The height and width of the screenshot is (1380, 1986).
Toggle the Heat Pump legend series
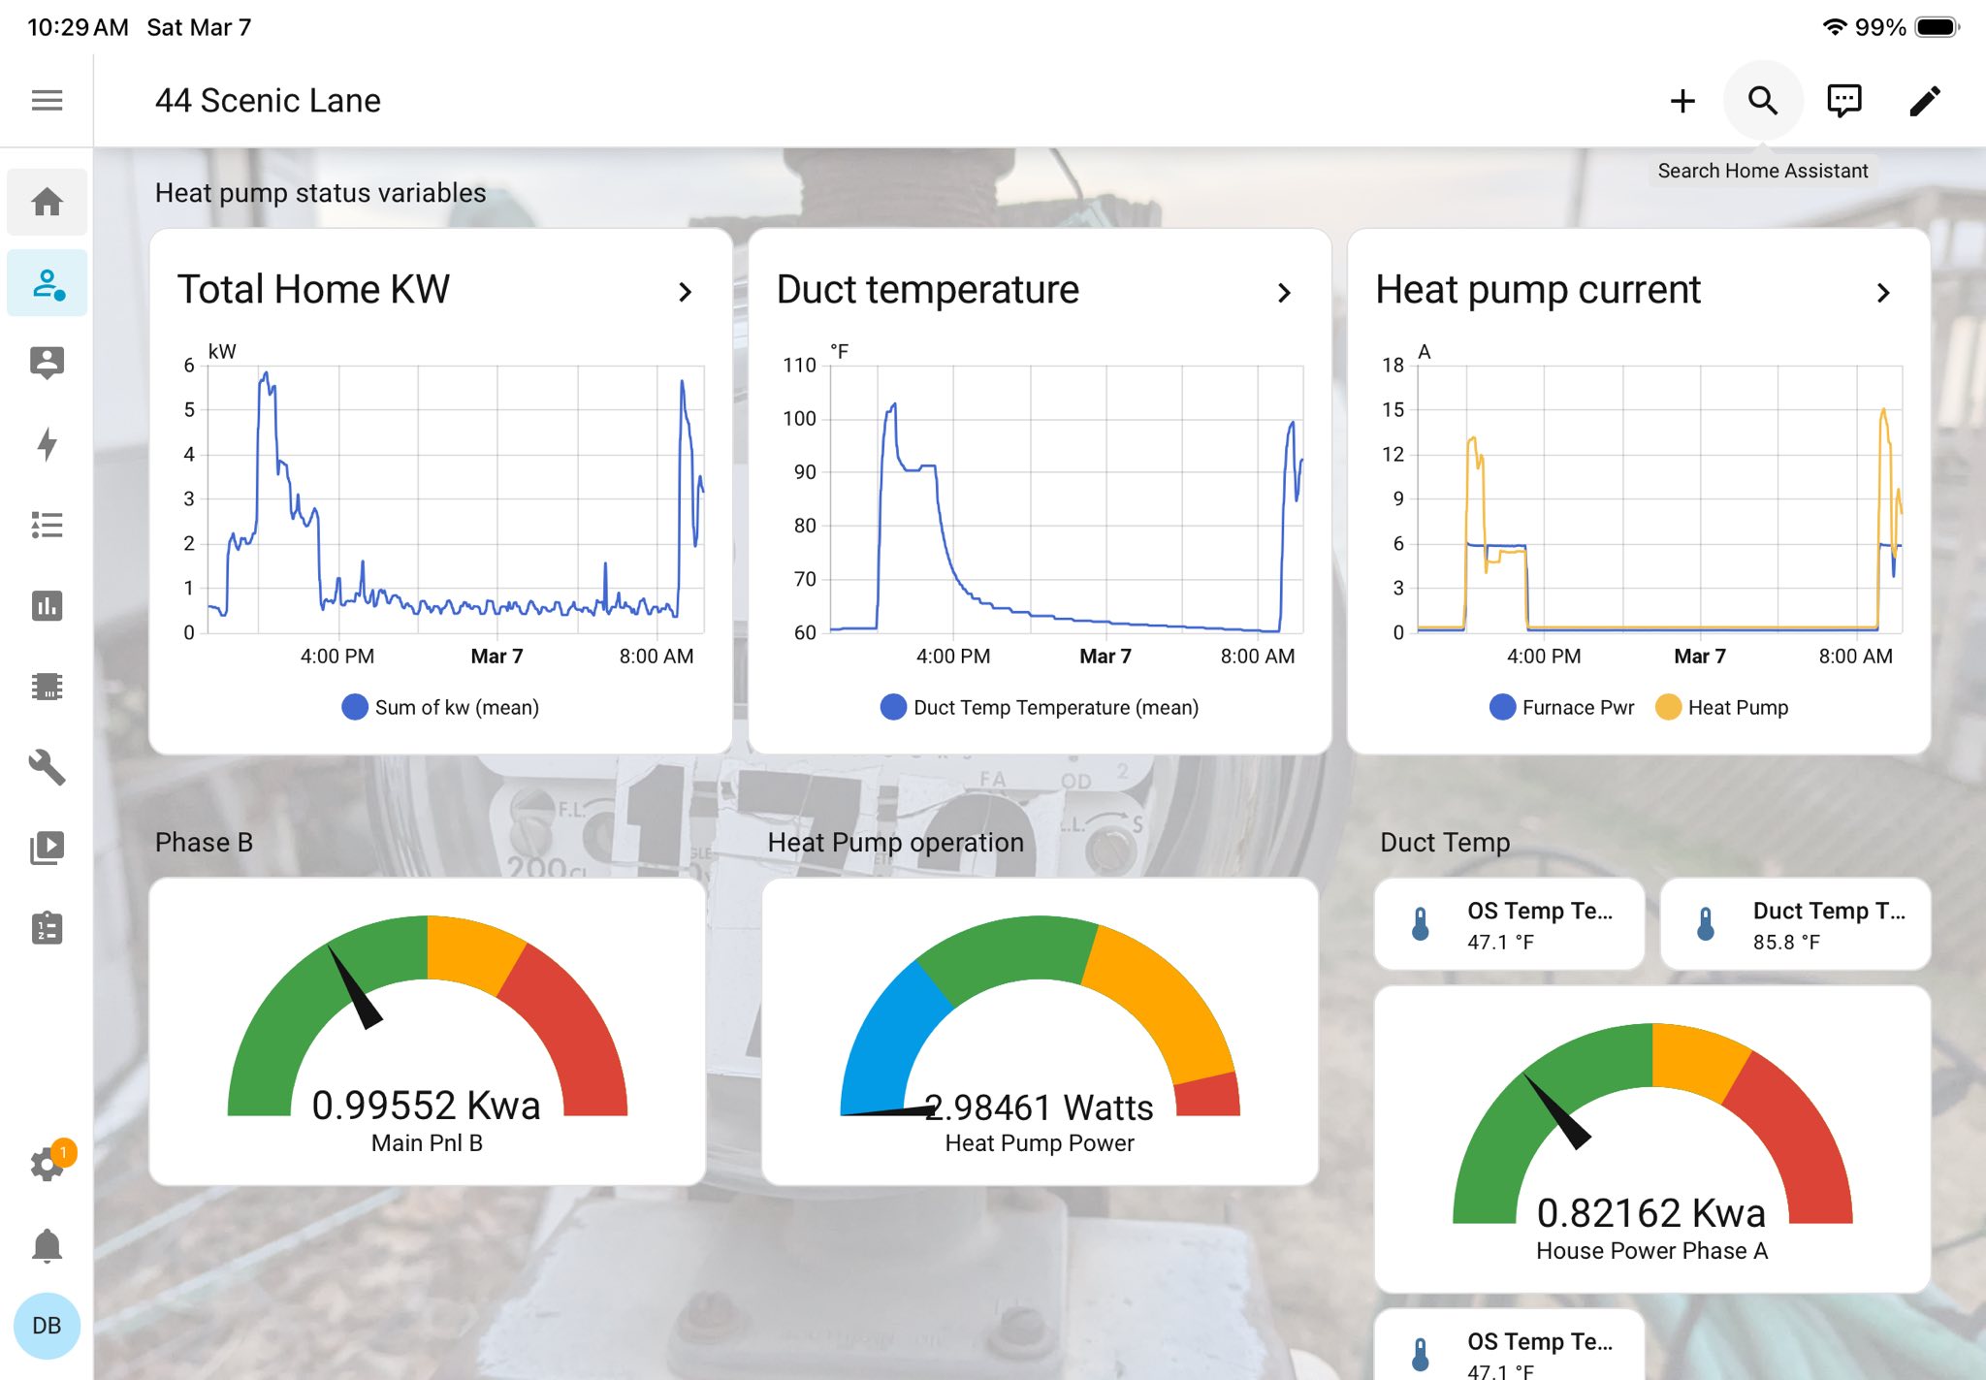click(x=1722, y=707)
